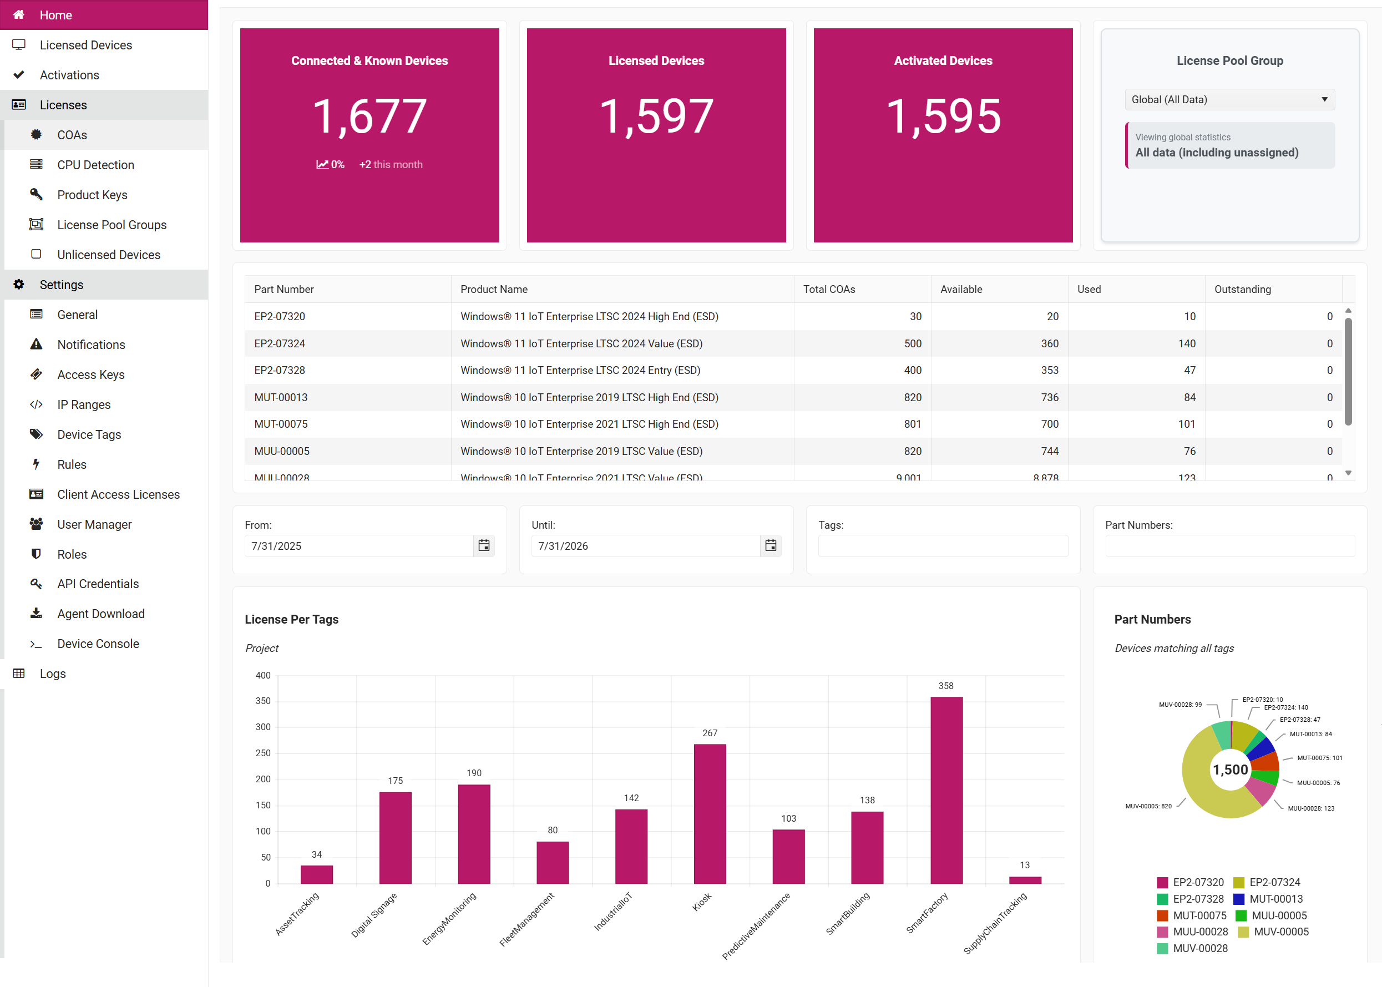
Task: Click the Device Console terminal icon
Action: [37, 644]
